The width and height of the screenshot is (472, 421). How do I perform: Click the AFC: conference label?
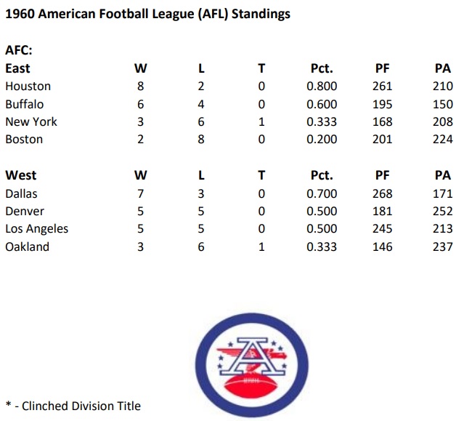coord(19,51)
